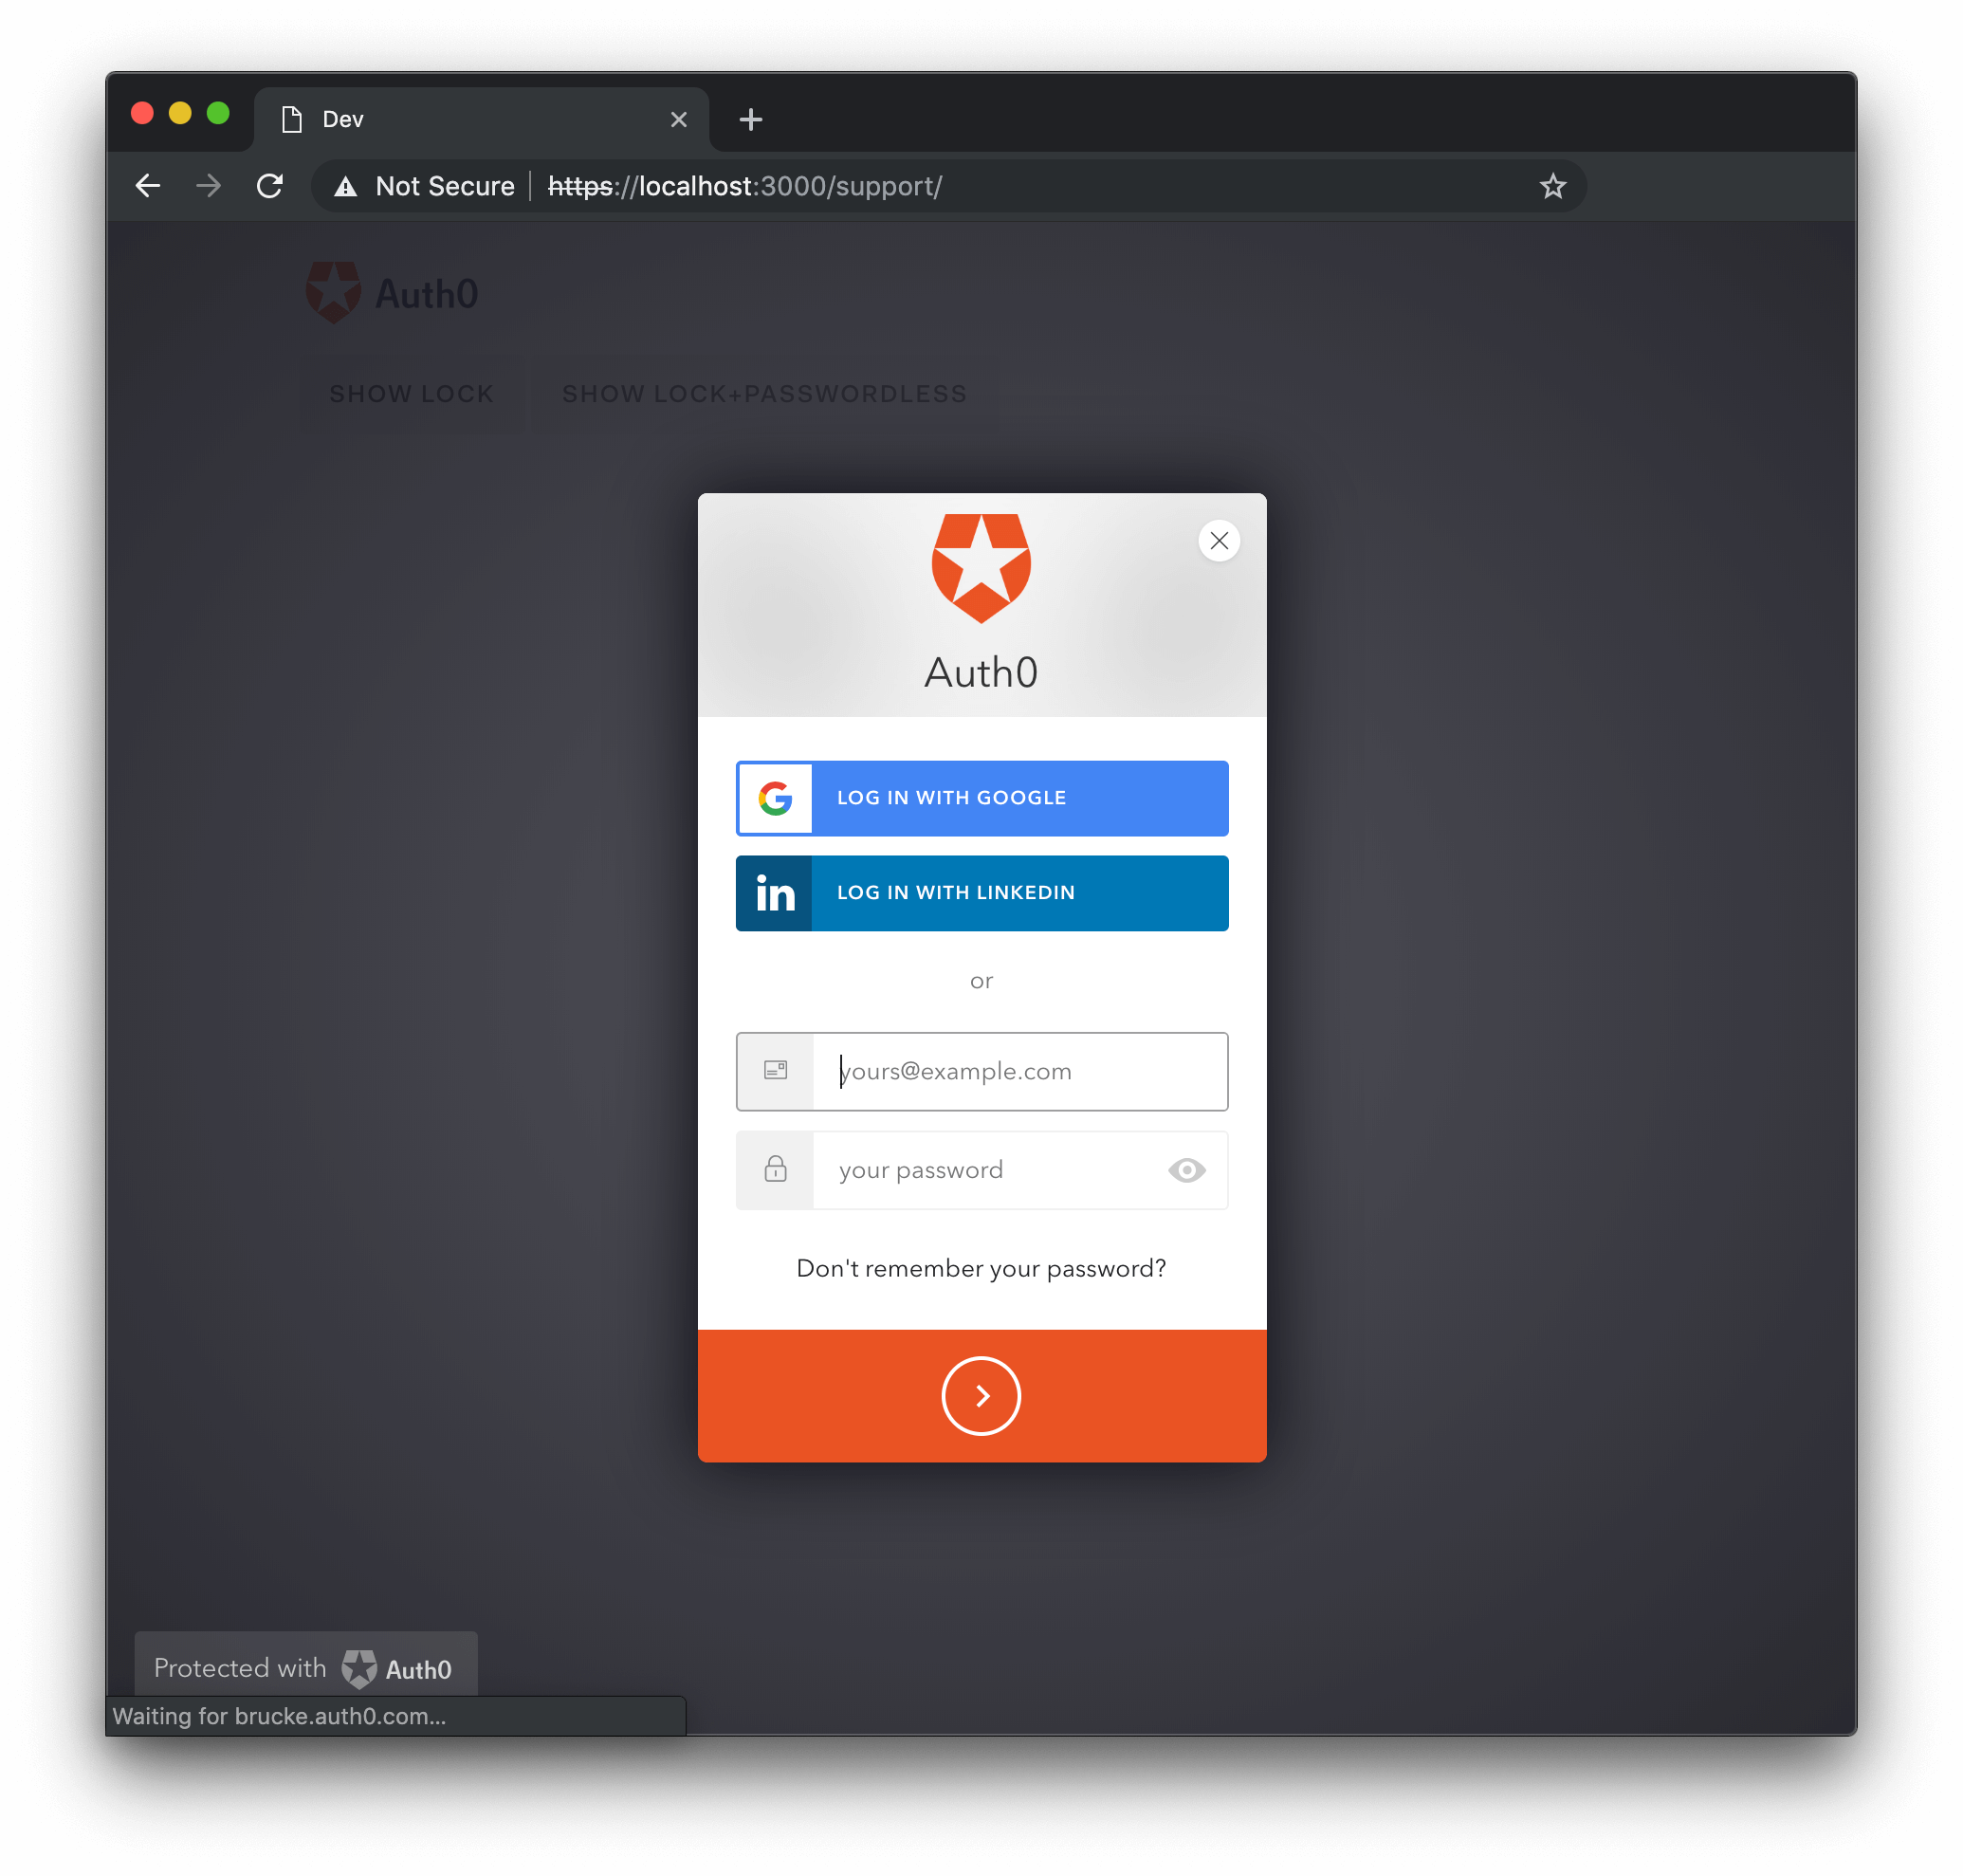The image size is (1963, 1876).
Task: Click the browser bookmark star icon
Action: [1553, 186]
